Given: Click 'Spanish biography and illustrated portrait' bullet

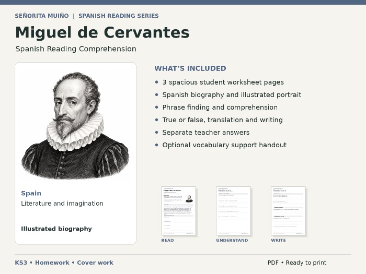Looking at the screenshot, I should point(232,95).
